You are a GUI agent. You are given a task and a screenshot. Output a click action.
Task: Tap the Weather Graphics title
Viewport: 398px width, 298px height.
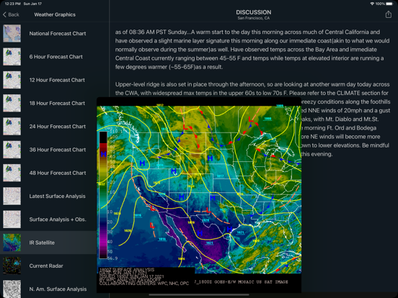click(55, 14)
